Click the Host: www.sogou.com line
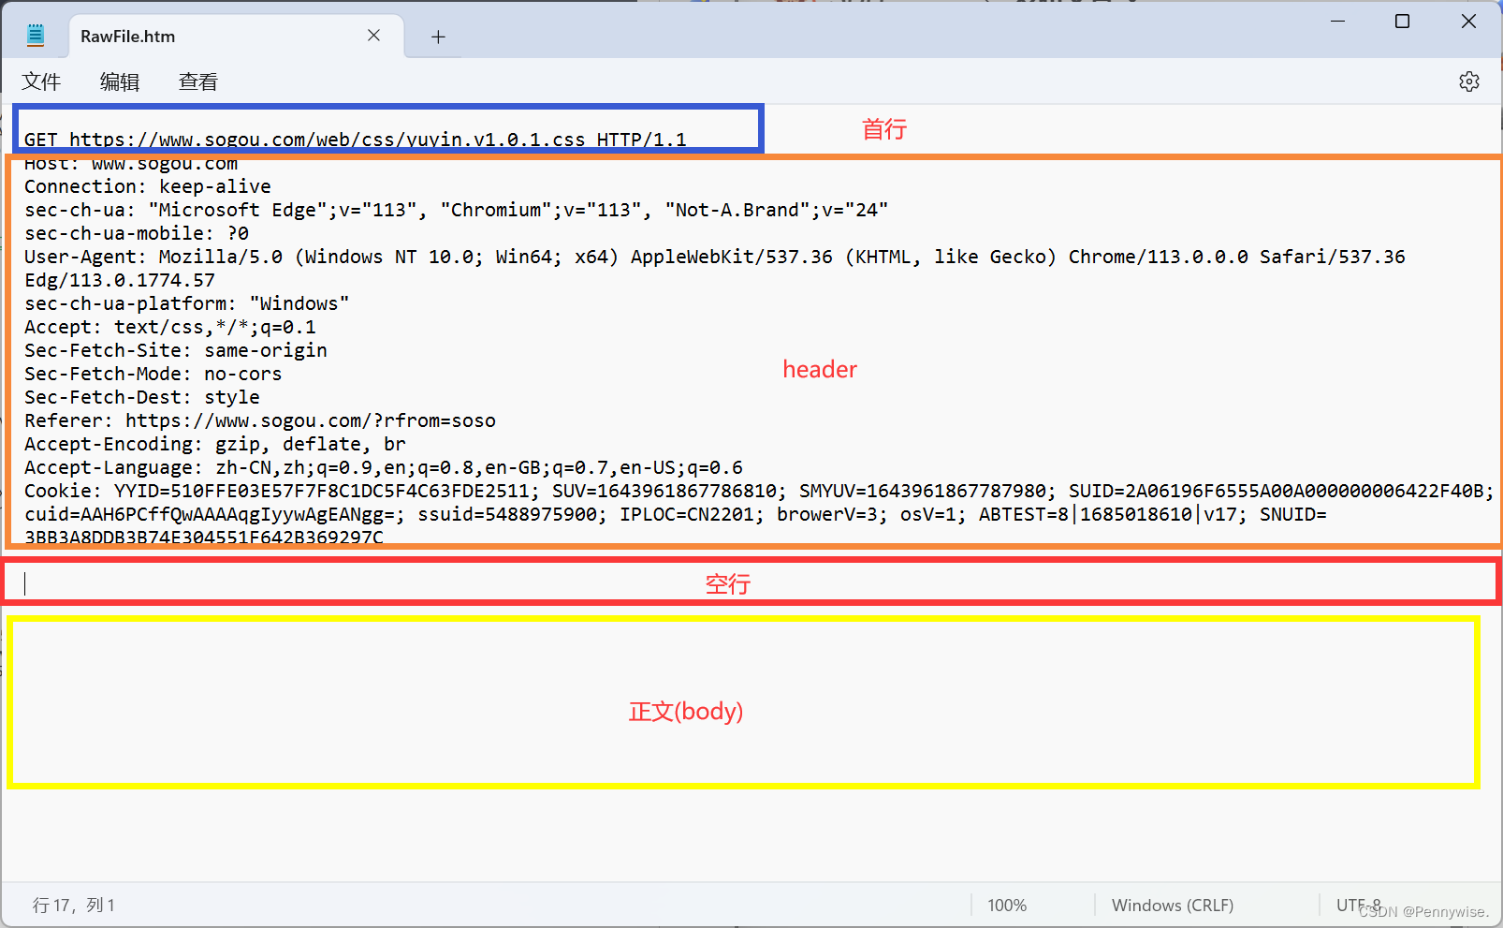 [x=131, y=162]
